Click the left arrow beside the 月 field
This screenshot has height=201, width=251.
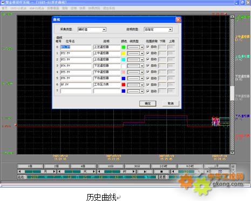click(x=20, y=171)
